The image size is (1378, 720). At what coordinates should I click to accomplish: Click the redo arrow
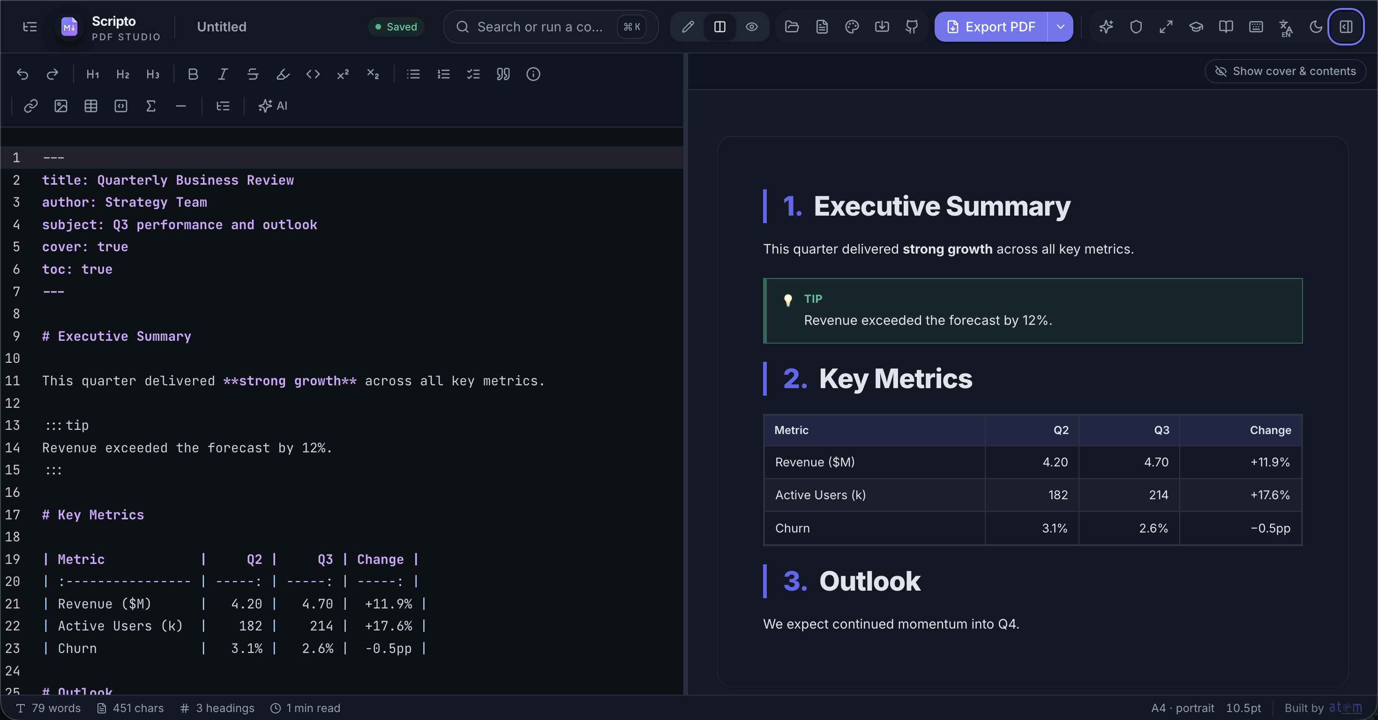coord(52,75)
